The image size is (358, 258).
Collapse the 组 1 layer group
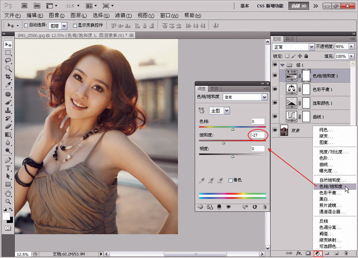pyautogui.click(x=282, y=65)
